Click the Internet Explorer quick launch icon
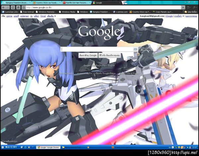 point(26,147)
